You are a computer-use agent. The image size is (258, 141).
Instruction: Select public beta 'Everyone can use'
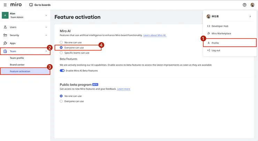61,101
